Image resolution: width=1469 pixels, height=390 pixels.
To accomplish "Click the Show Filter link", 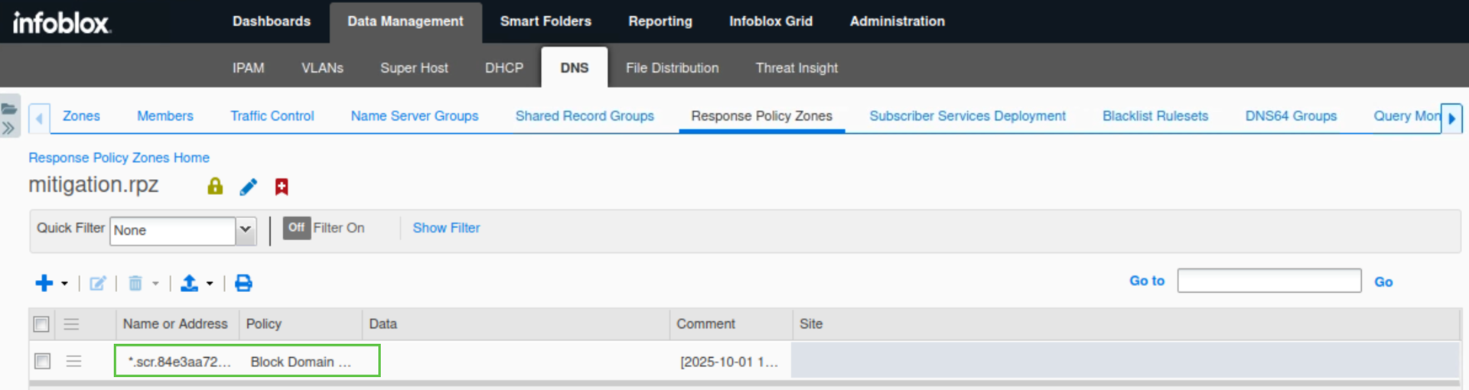I will (x=446, y=228).
